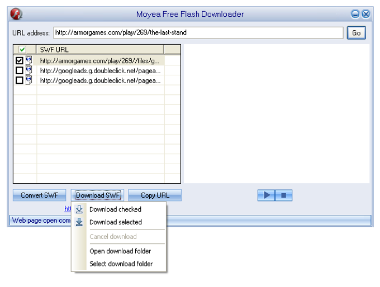Open the Download SWF dropdown button
380x287 pixels.
[x=97, y=195]
